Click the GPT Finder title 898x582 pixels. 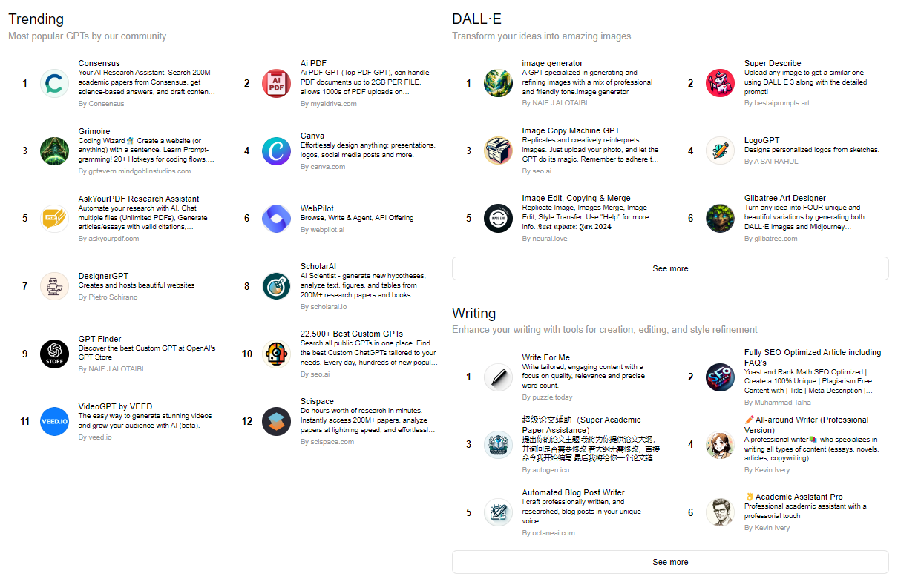[x=99, y=339]
